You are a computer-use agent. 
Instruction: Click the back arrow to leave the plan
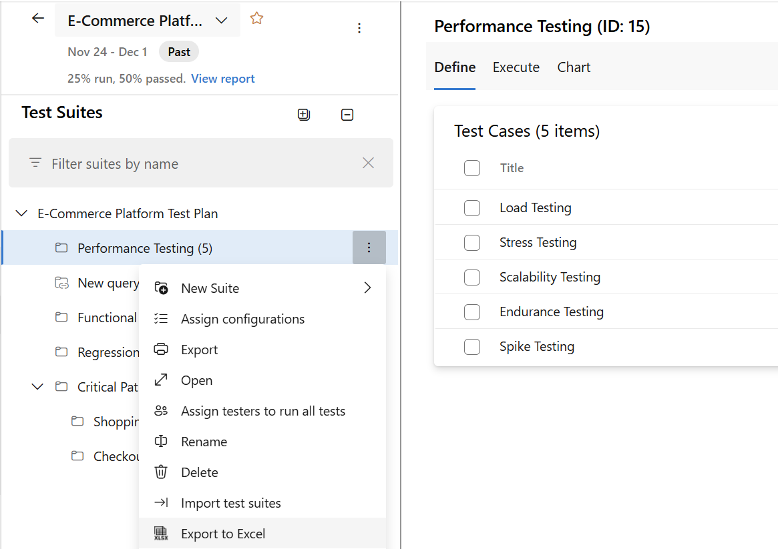[x=37, y=19]
